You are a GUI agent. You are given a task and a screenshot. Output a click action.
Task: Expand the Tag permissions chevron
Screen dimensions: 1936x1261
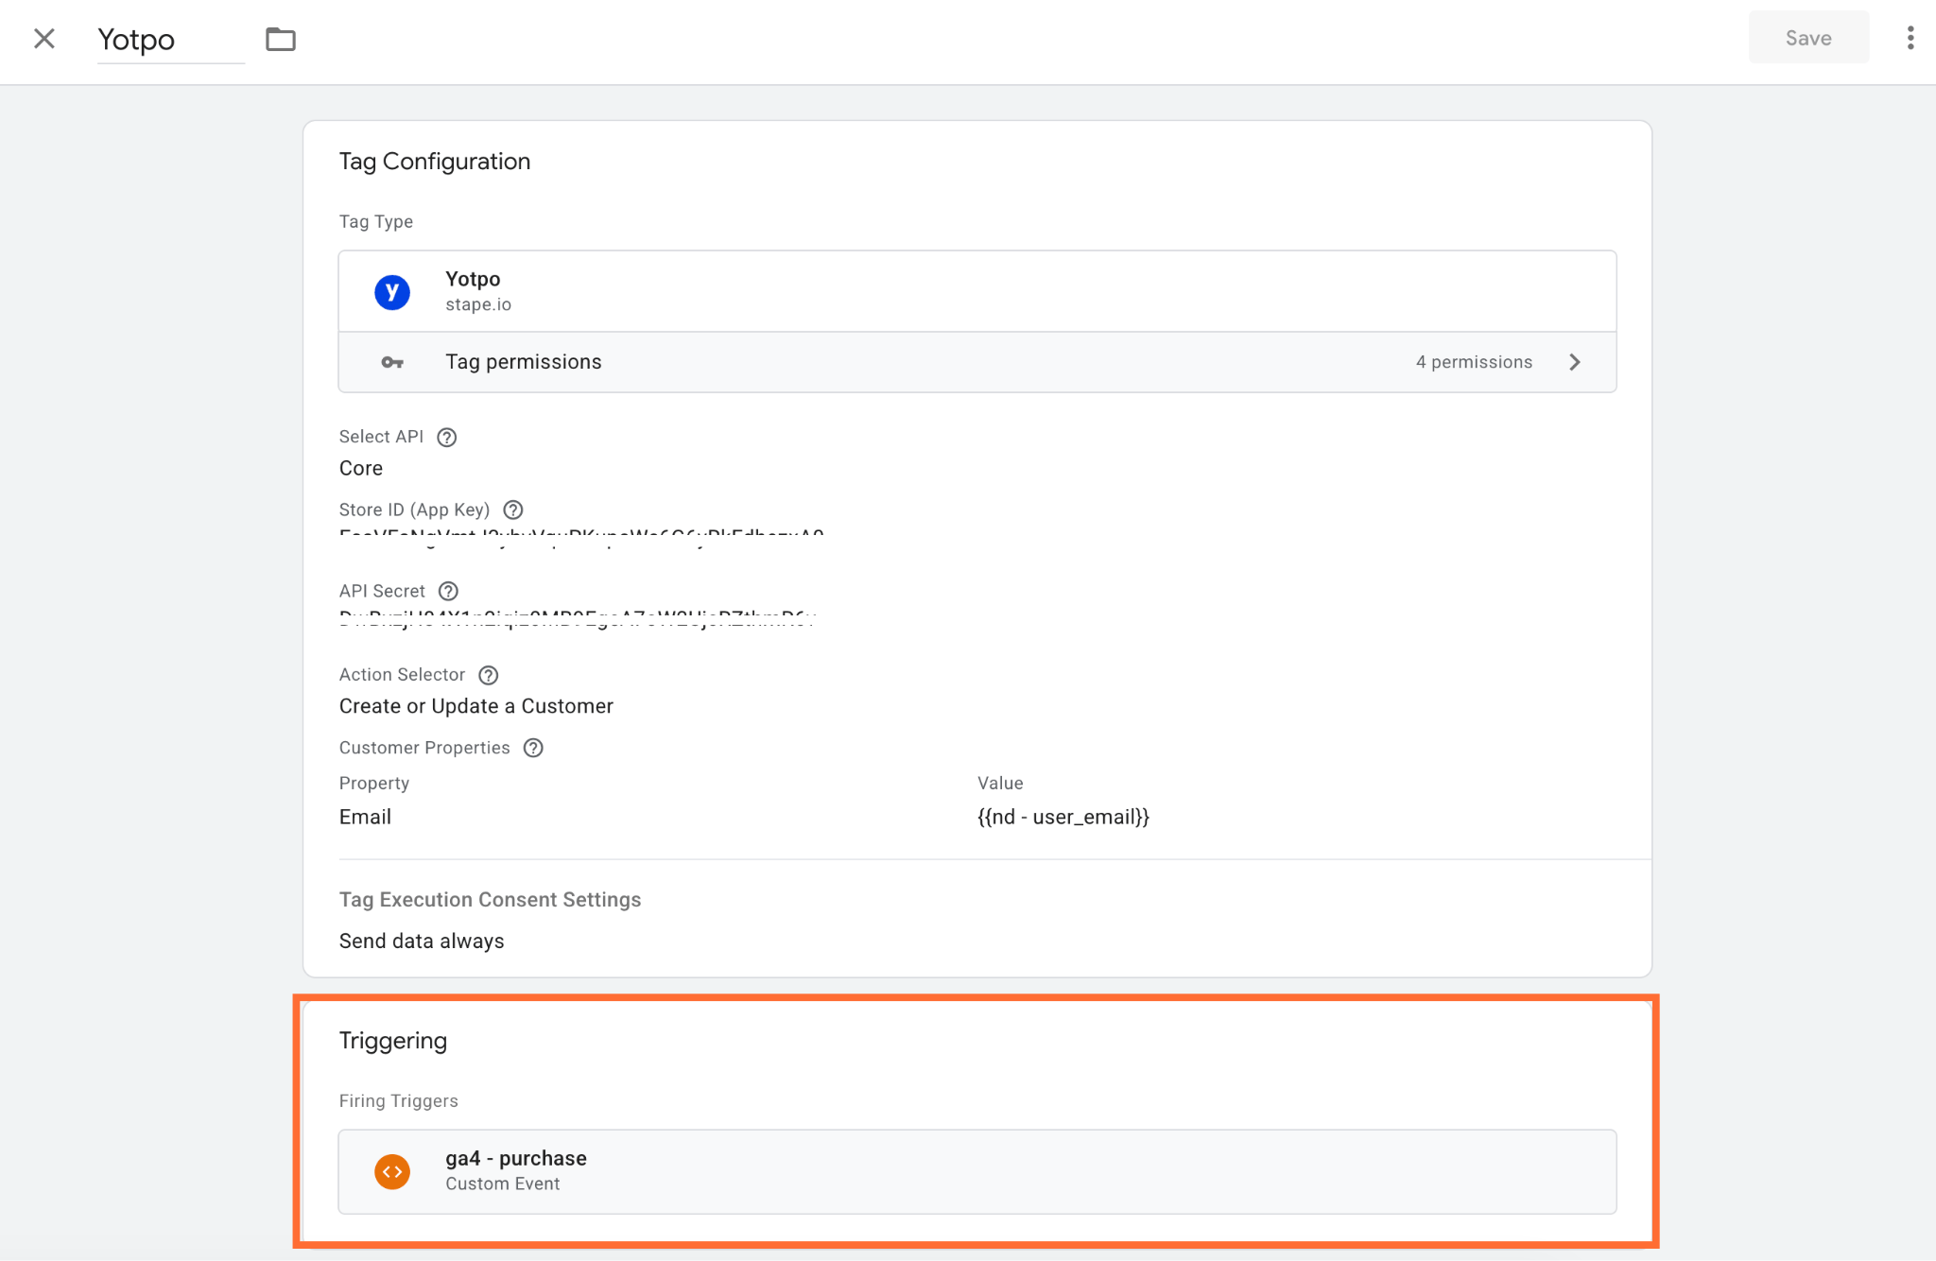pos(1575,362)
